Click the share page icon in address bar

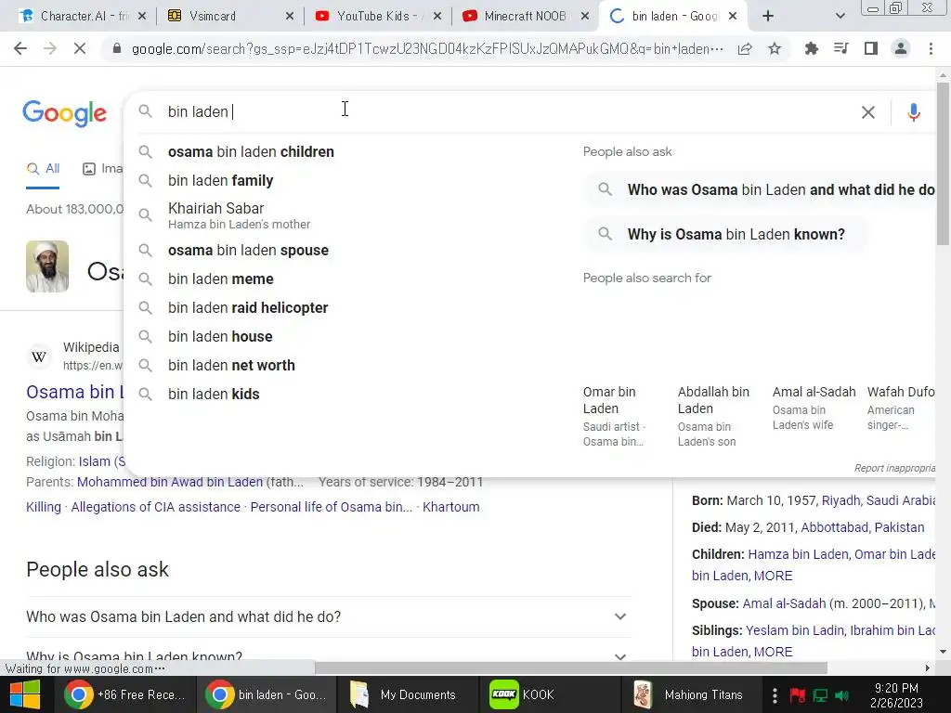coord(745,48)
